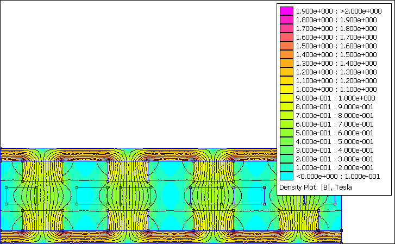Select the text 1.800e+000 : 1.900e+000
This screenshot has width=395, height=244.
[336, 20]
